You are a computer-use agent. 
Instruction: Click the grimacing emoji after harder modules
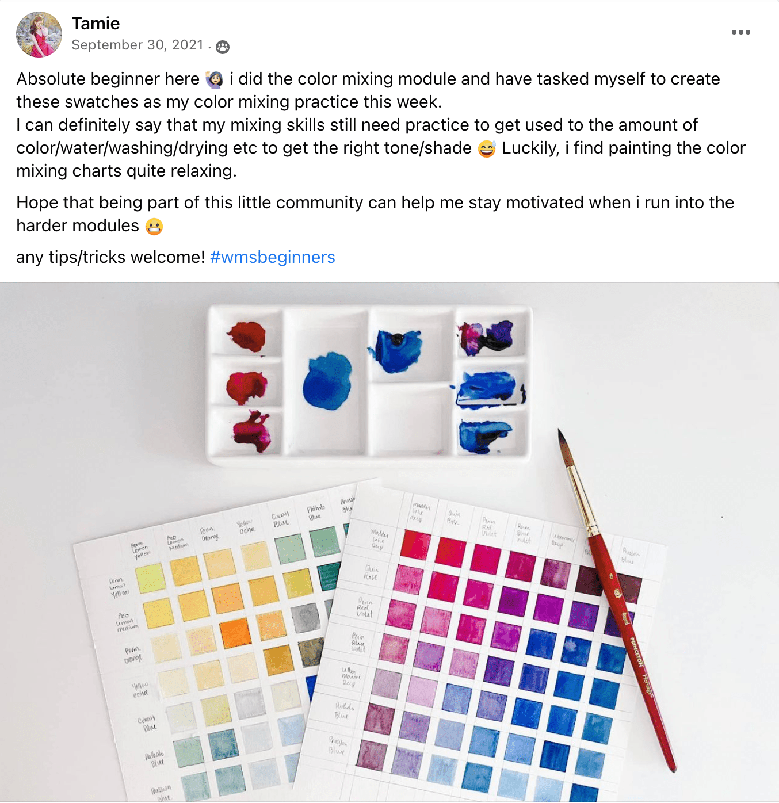[154, 226]
